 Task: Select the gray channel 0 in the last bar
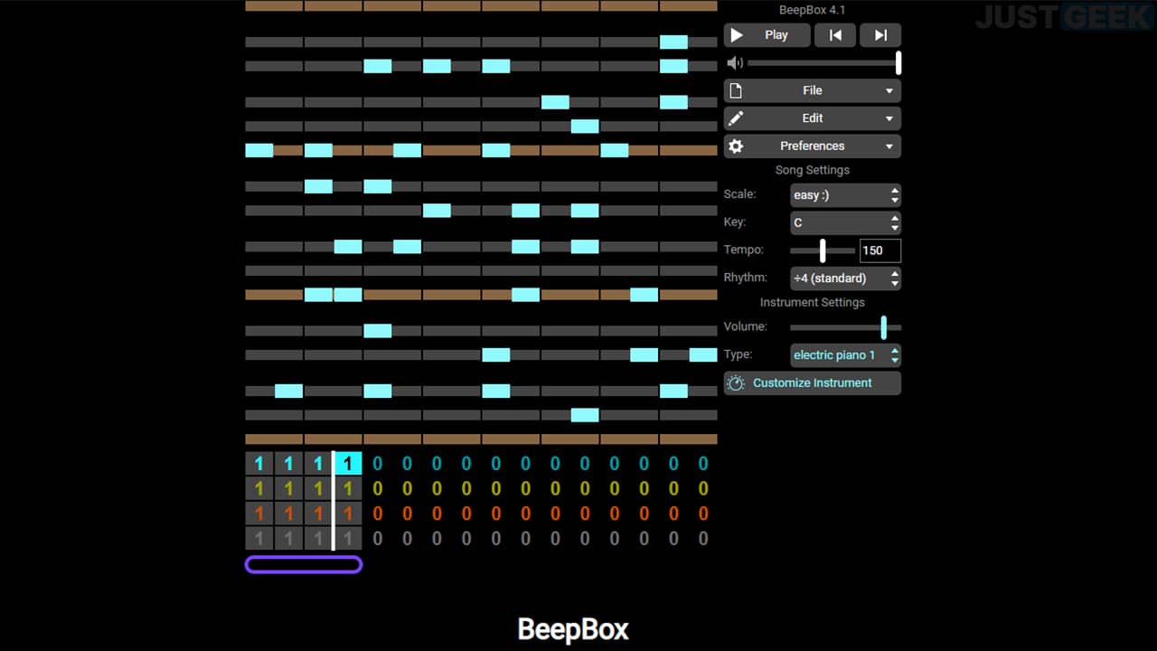(x=703, y=538)
